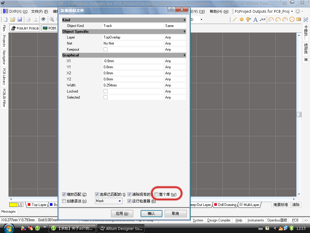Click the 应用 (A) button

[122, 214]
